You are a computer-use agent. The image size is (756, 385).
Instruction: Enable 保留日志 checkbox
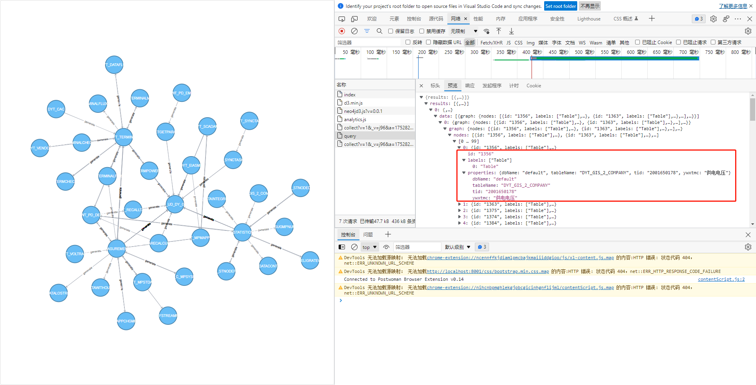391,31
